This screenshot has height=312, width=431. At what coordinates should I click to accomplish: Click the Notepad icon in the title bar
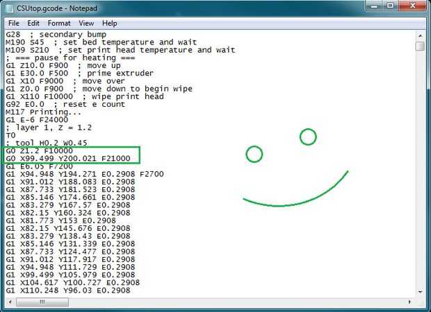10,8
